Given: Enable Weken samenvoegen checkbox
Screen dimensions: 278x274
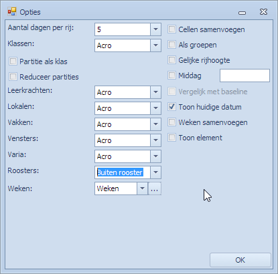Looking at the screenshot, I should [x=171, y=122].
